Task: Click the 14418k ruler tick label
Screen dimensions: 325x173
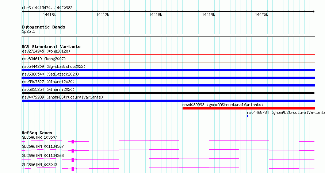Action: coord(156,15)
